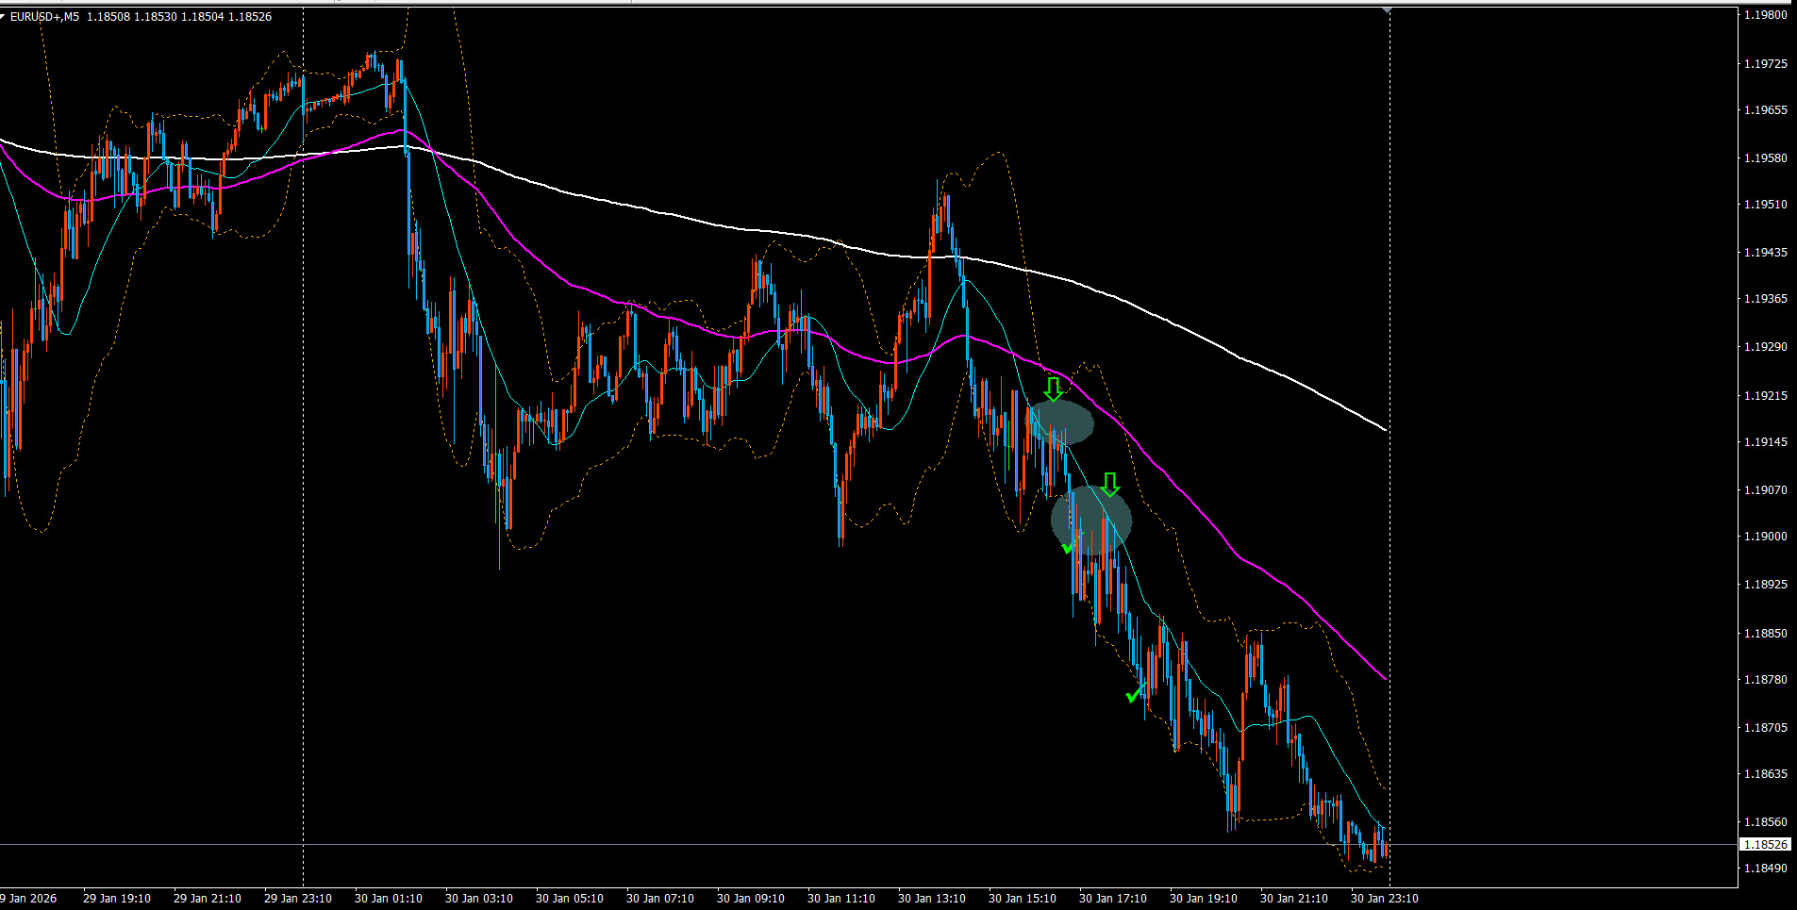Click the 1.18925 price scale label
1797x910 pixels.
[x=1766, y=584]
